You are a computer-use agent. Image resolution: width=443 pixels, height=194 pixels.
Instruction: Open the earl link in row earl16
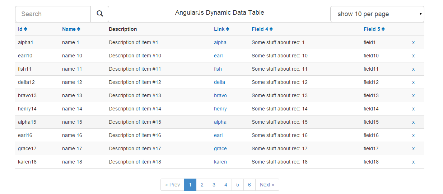[218, 135]
